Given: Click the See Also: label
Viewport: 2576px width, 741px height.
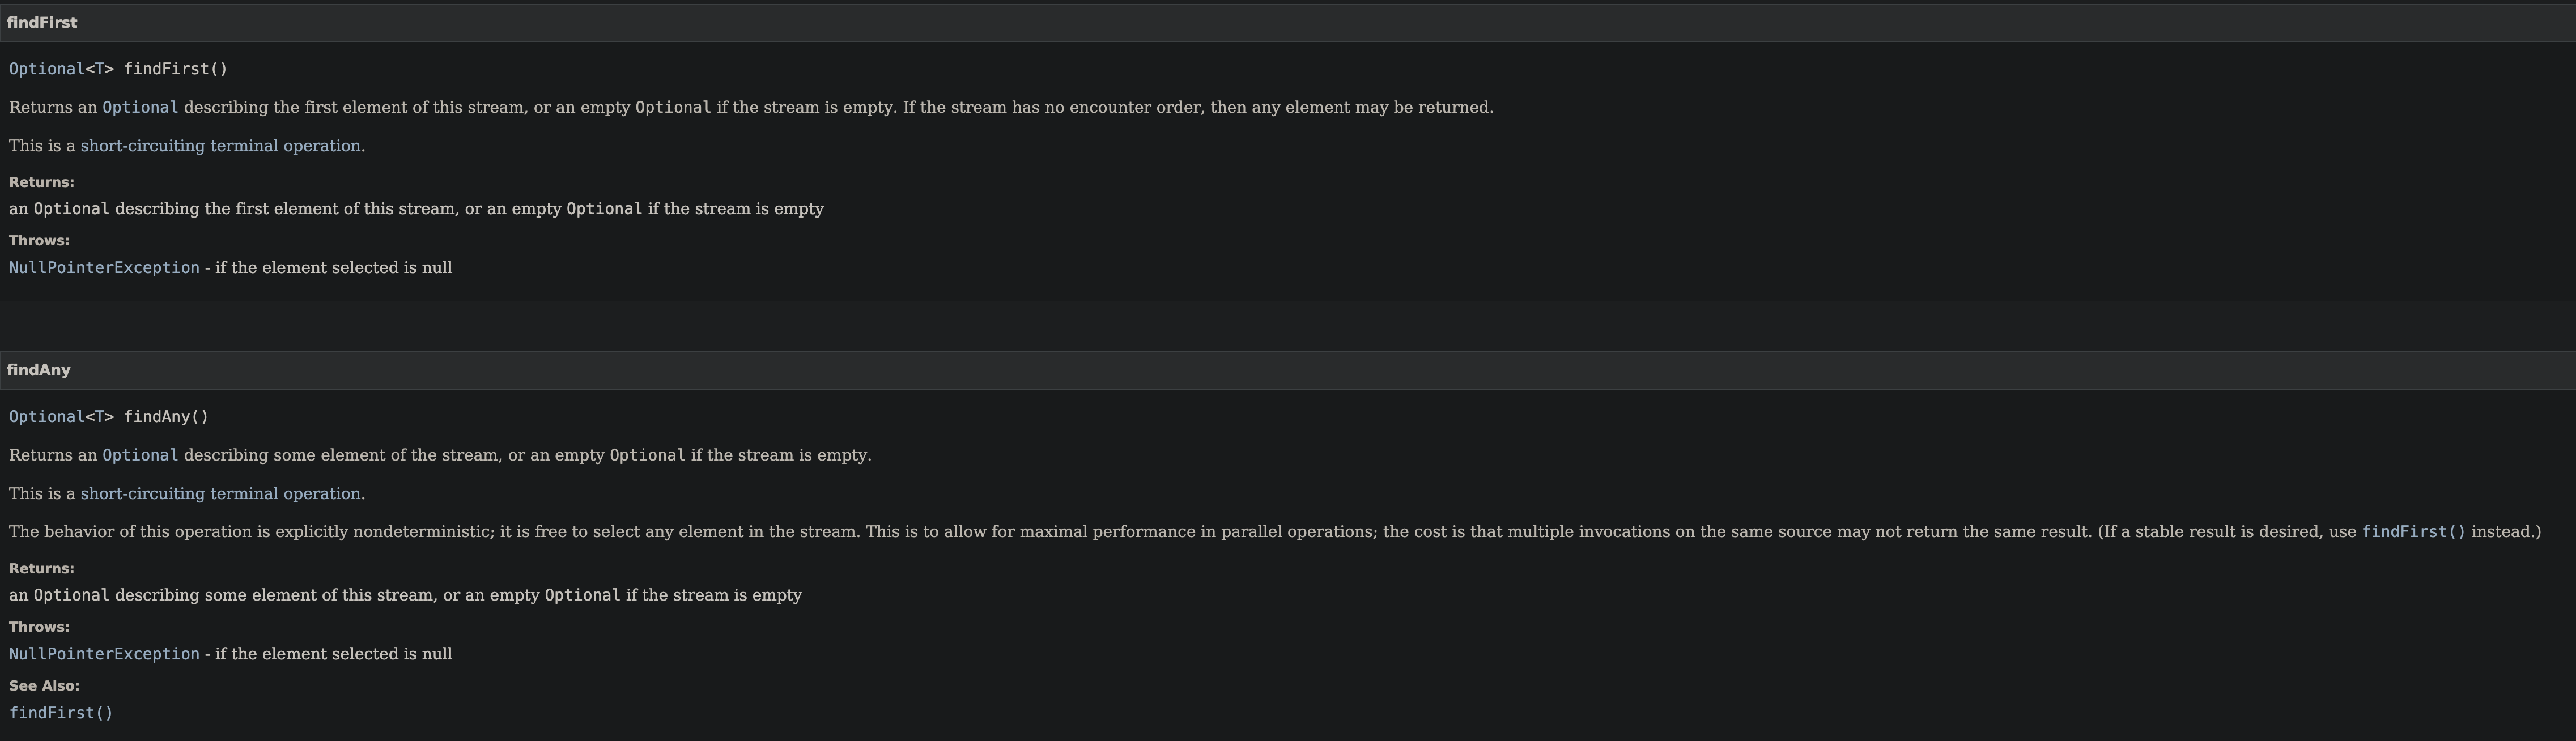Looking at the screenshot, I should click(44, 686).
